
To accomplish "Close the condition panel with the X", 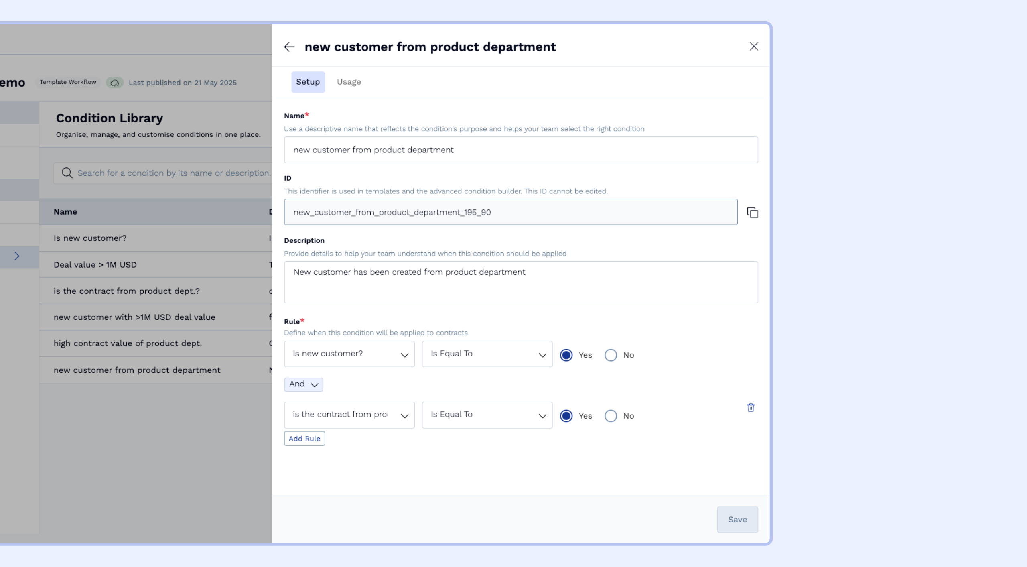I will point(754,47).
